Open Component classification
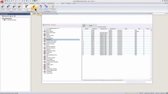The image size is (168, 94). pos(46,8)
